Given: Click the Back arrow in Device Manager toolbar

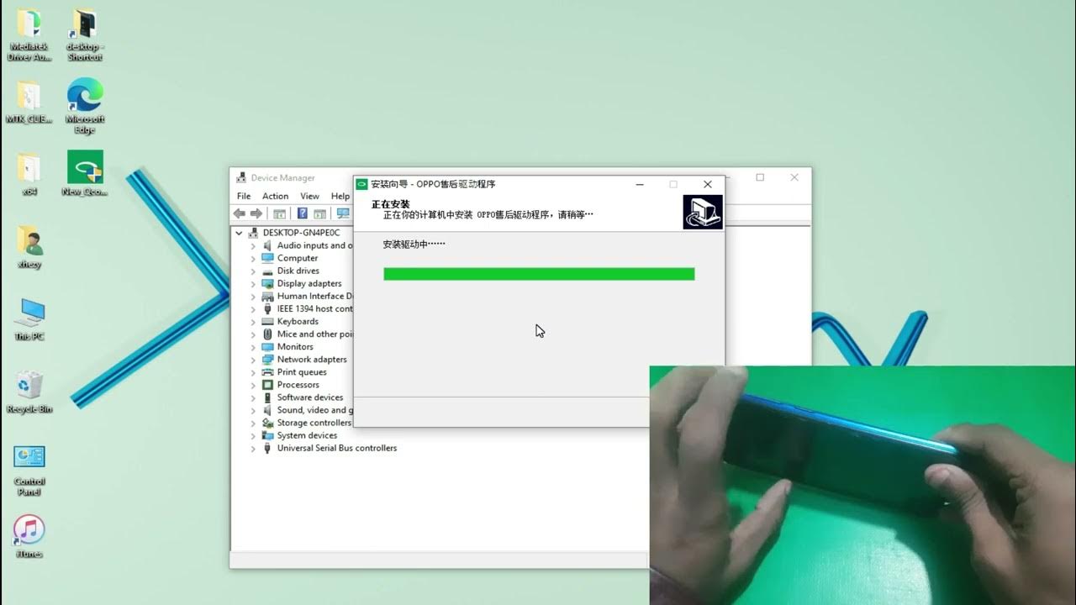Looking at the screenshot, I should [240, 213].
